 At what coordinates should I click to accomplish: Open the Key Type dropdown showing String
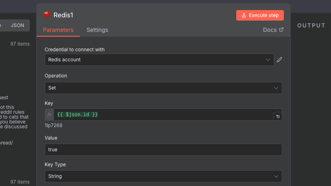coord(163,176)
